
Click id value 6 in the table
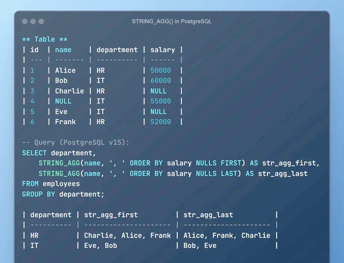click(x=32, y=122)
